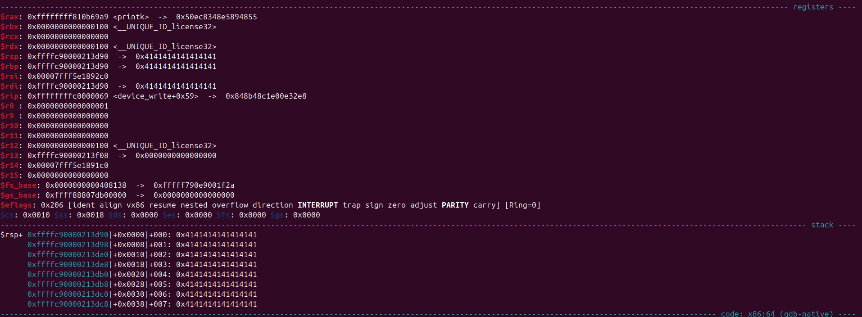Select the $r13 value 0xffffc90000213f08
This screenshot has width=862, height=317.
click(x=68, y=155)
